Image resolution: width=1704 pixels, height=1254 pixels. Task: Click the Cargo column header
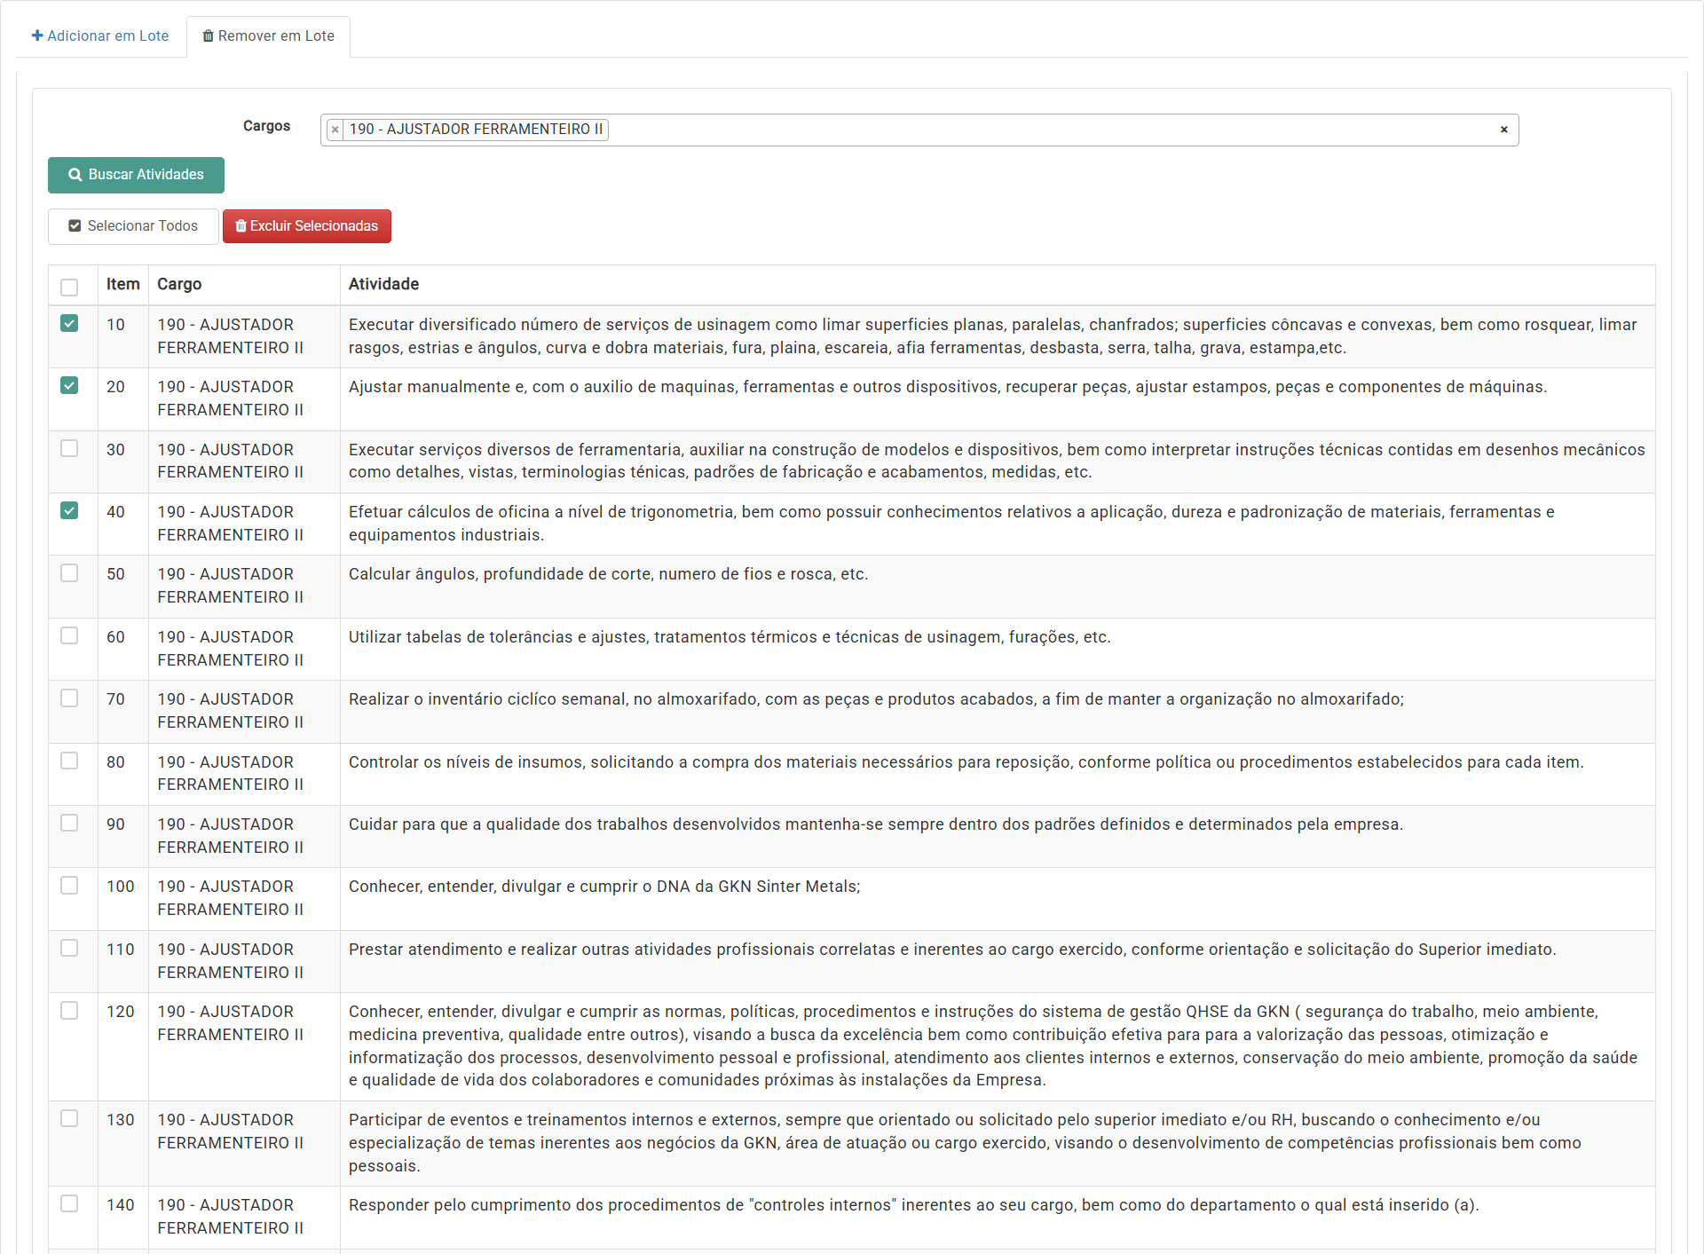(179, 284)
